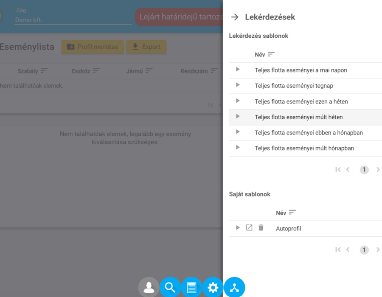Go to first page of Lekérdezés sablonok
The height and width of the screenshot is (297, 382).
point(338,170)
